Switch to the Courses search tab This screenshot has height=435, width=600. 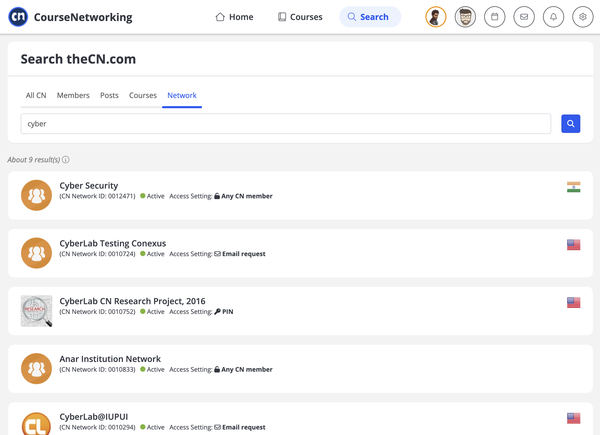[x=143, y=95]
